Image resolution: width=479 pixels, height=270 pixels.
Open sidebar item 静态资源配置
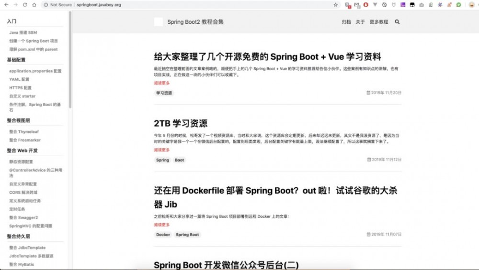(x=21, y=162)
